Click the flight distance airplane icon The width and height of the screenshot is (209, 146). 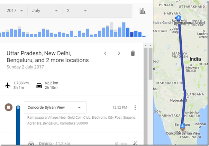pos(8,85)
